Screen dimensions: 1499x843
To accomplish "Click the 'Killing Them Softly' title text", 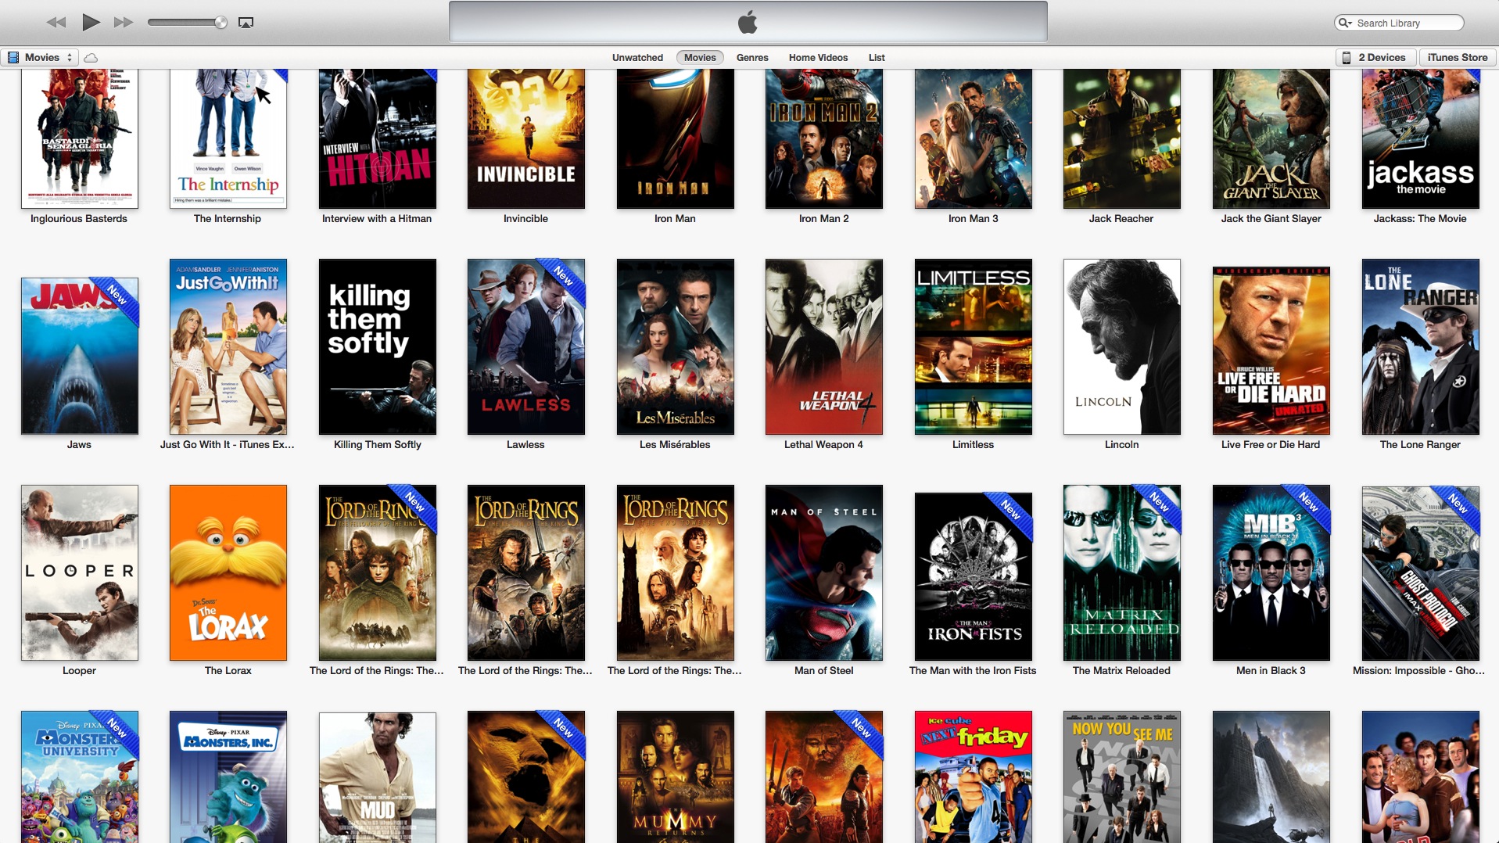I will tap(378, 444).
